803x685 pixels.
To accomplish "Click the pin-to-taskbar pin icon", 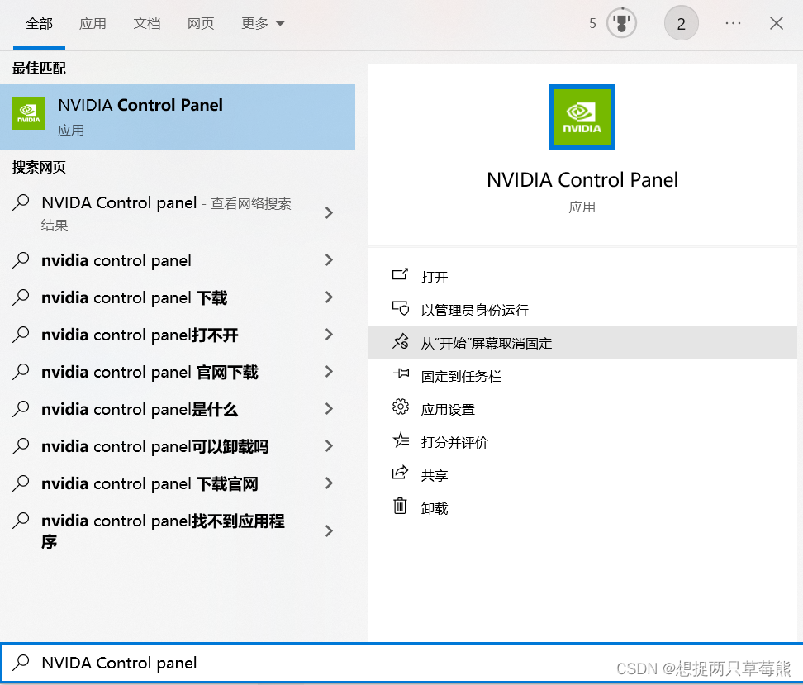I will [401, 373].
